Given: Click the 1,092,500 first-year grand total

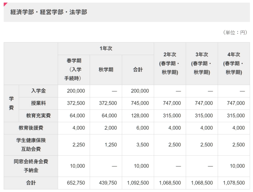Looking at the screenshot, I should (138, 183).
